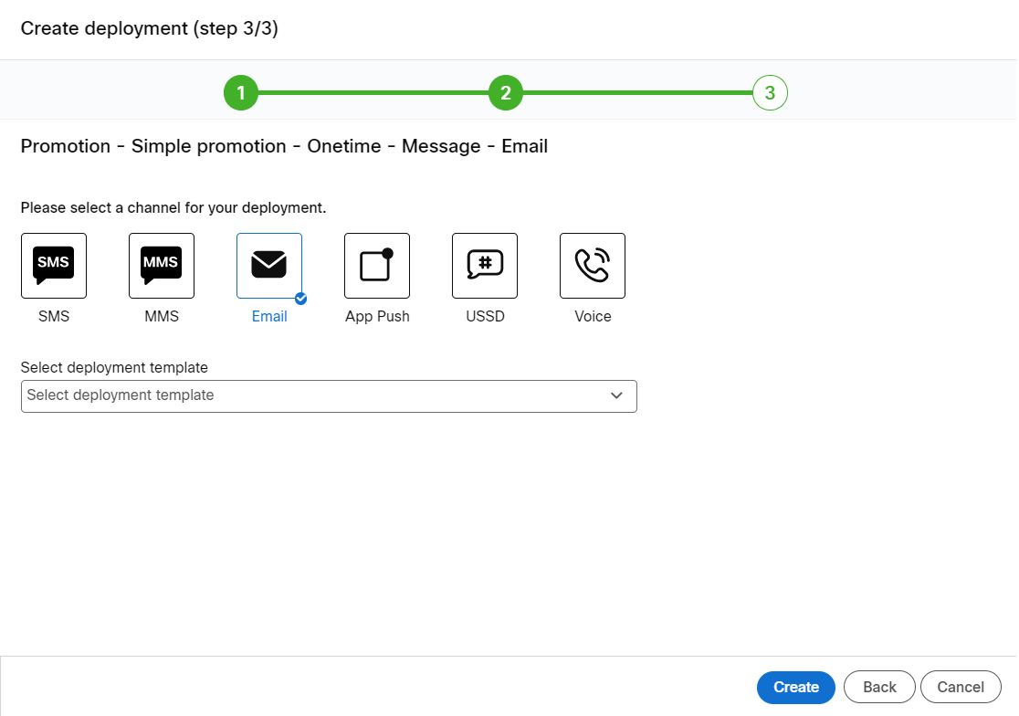
Task: Click the Email channel label text
Action: coord(268,316)
